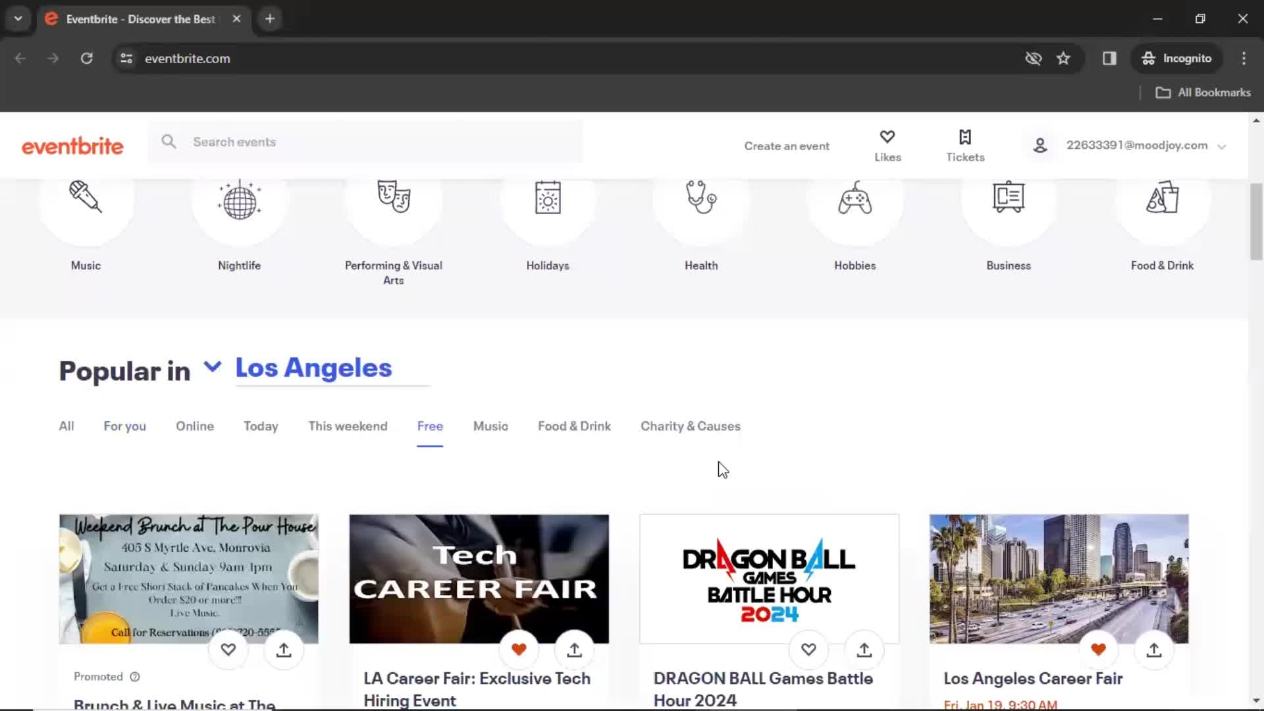Open DRAGON BALL Games Battle Hour 2024 title
The height and width of the screenshot is (711, 1264).
coord(763,689)
